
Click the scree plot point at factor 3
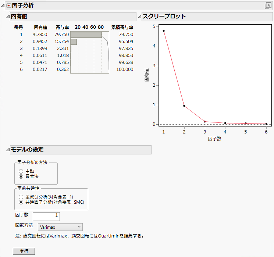[x=205, y=122]
